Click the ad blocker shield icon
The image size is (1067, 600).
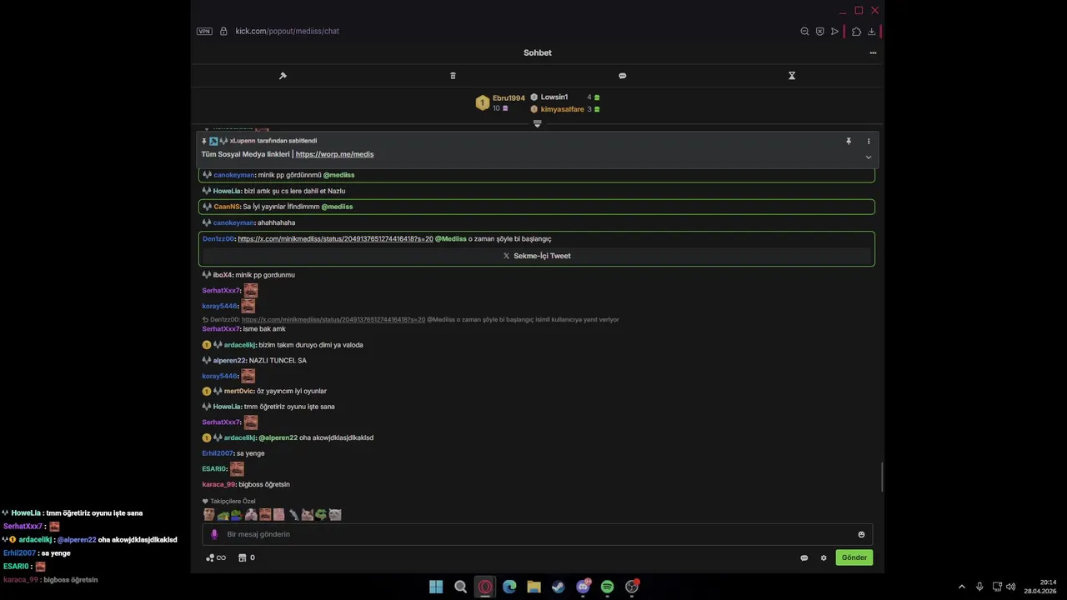[820, 32]
